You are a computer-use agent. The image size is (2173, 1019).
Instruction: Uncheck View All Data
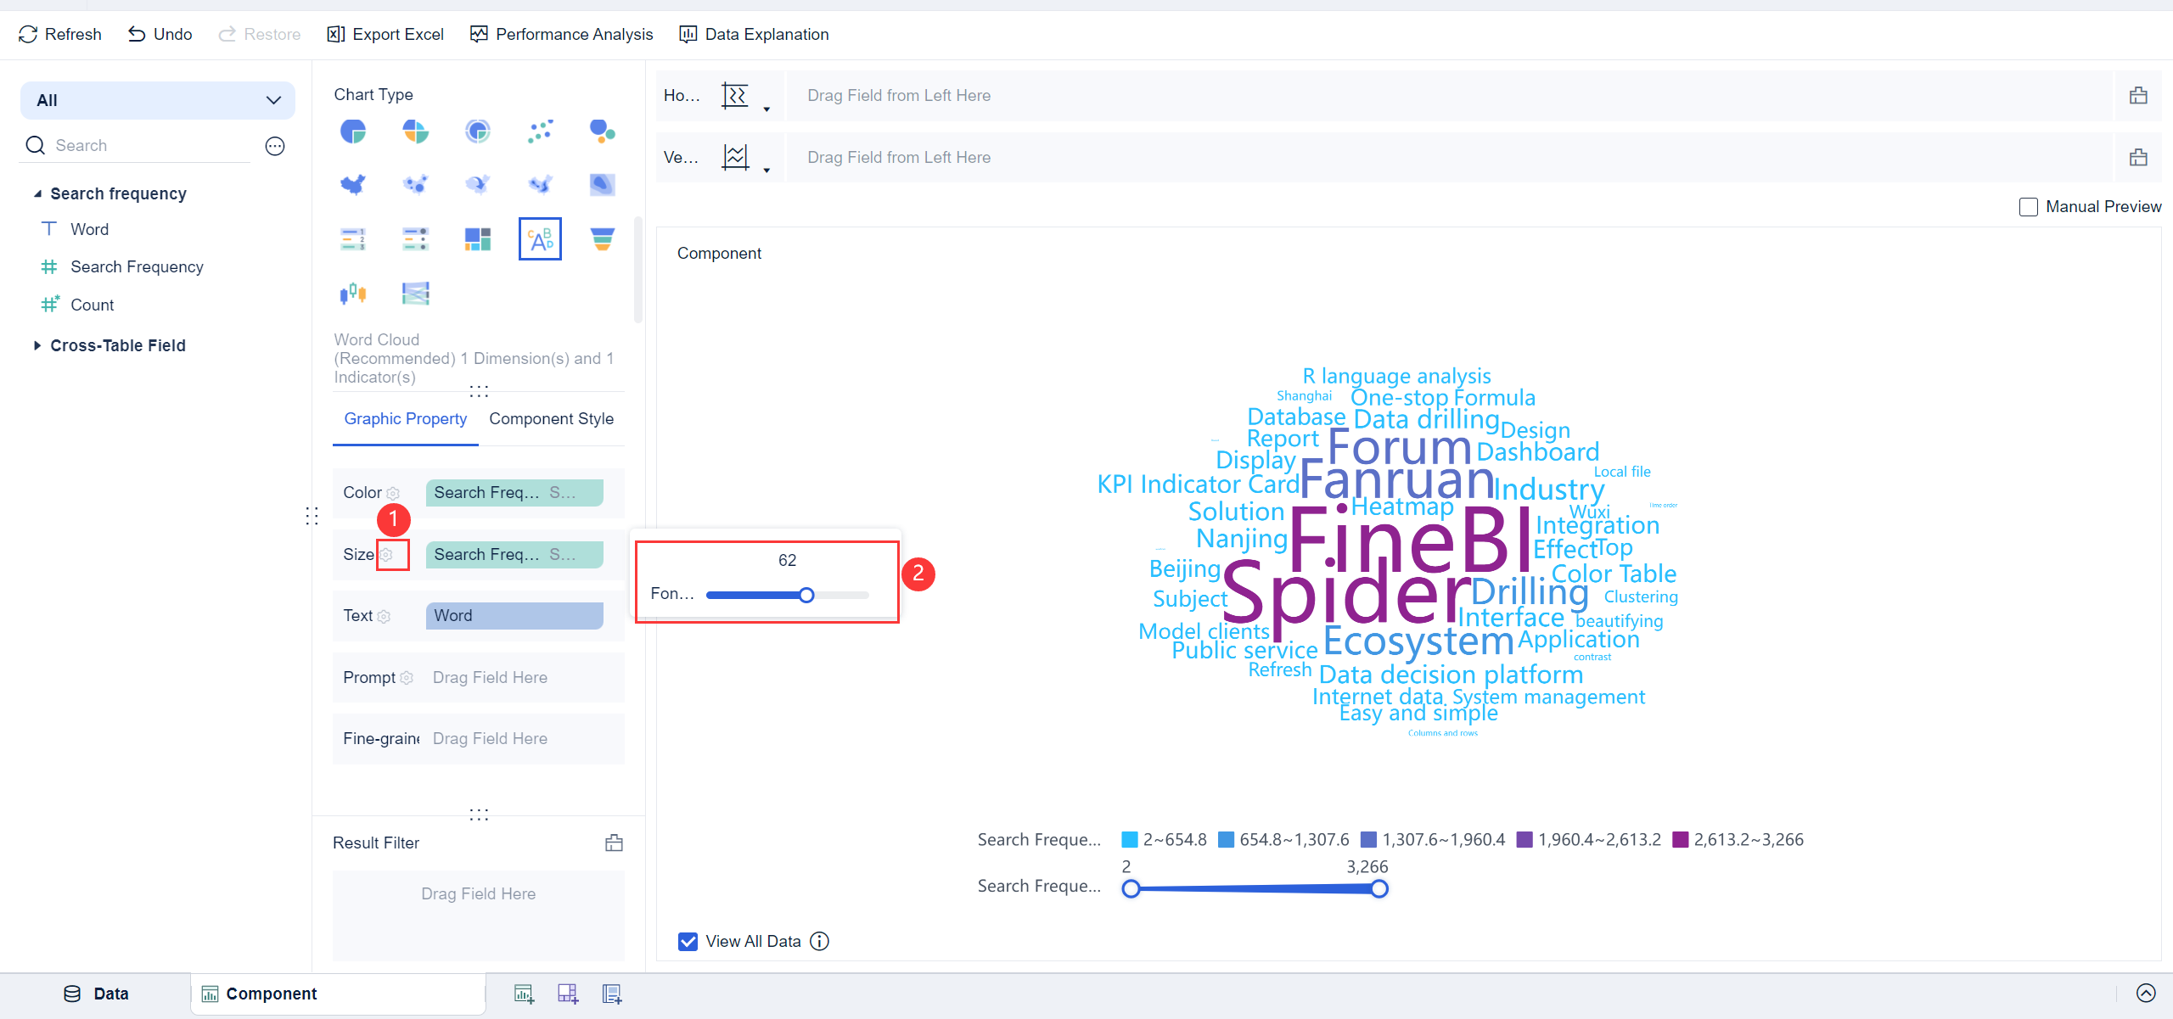click(687, 941)
